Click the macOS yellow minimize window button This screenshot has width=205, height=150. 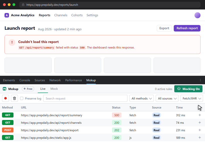tap(9, 5)
